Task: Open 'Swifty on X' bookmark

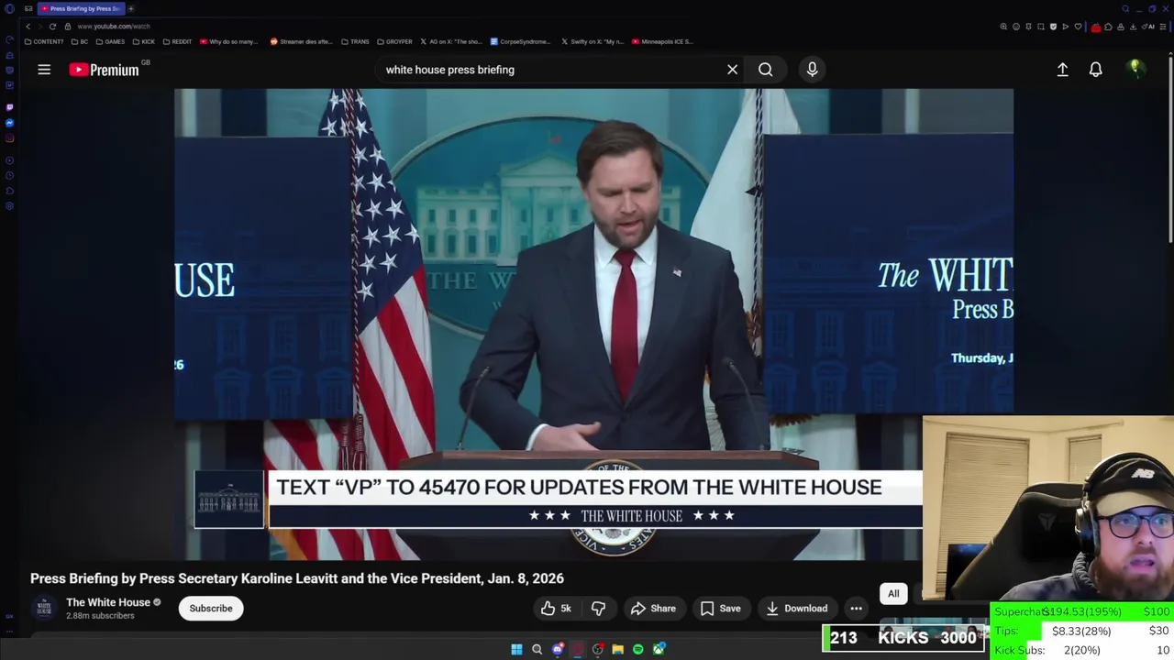Action: pyautogui.click(x=593, y=41)
